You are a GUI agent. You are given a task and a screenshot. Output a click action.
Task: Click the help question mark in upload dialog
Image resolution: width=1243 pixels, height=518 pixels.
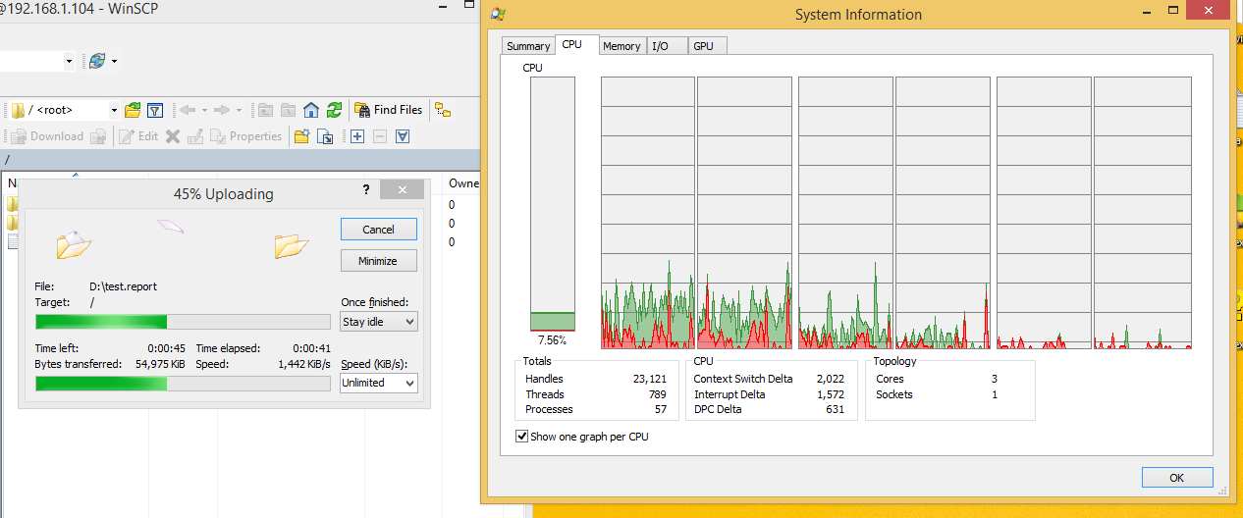pos(366,190)
